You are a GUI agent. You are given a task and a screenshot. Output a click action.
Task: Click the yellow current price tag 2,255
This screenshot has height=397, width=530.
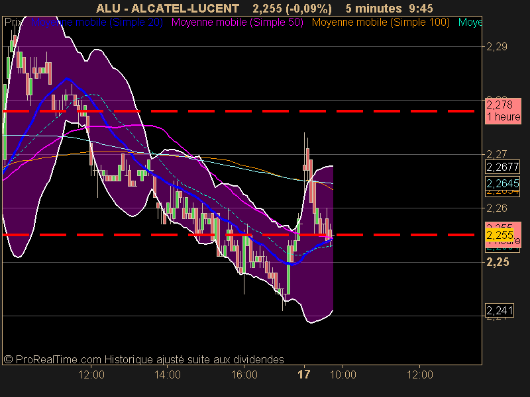coord(500,235)
